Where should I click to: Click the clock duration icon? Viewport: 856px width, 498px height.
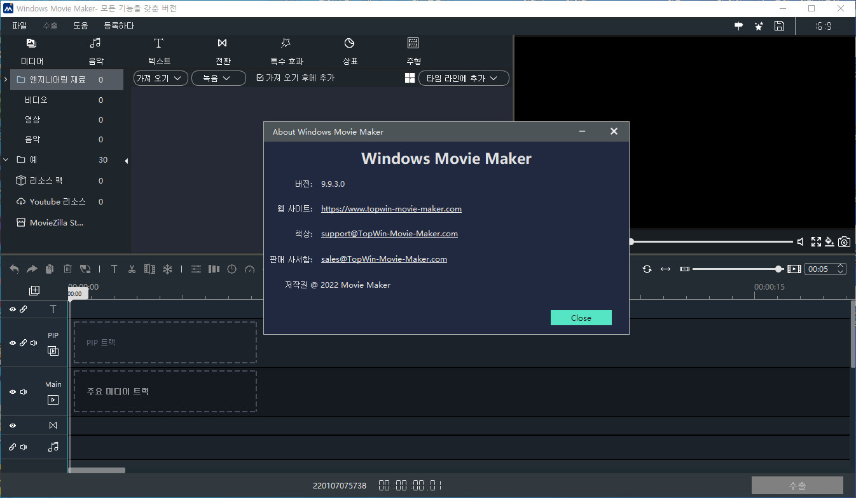pyautogui.click(x=232, y=269)
